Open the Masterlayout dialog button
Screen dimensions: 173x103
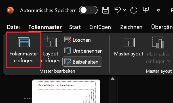click(x=129, y=47)
